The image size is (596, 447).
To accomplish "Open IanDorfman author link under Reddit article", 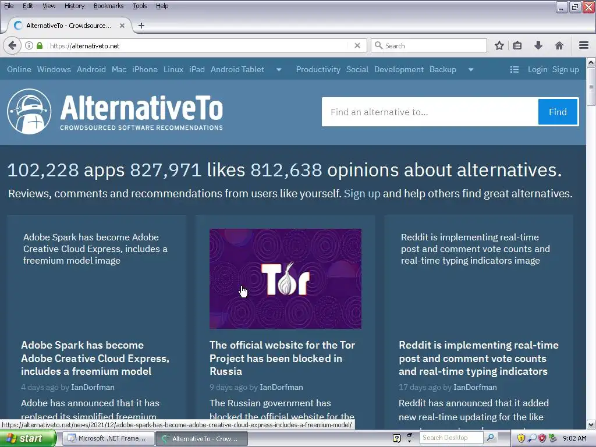I will pos(475,387).
